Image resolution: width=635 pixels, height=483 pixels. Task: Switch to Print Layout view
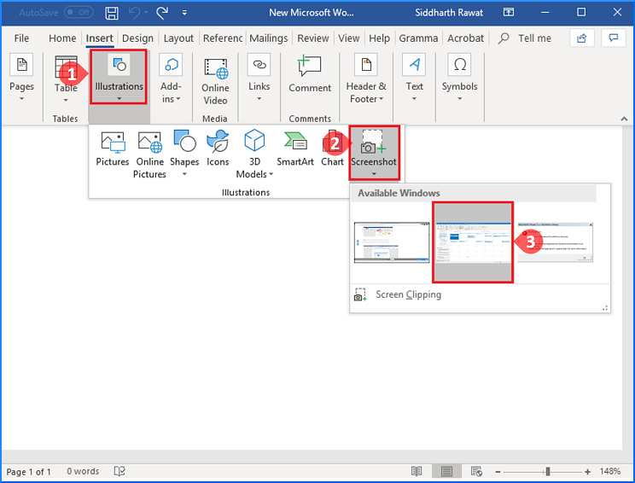pyautogui.click(x=446, y=471)
